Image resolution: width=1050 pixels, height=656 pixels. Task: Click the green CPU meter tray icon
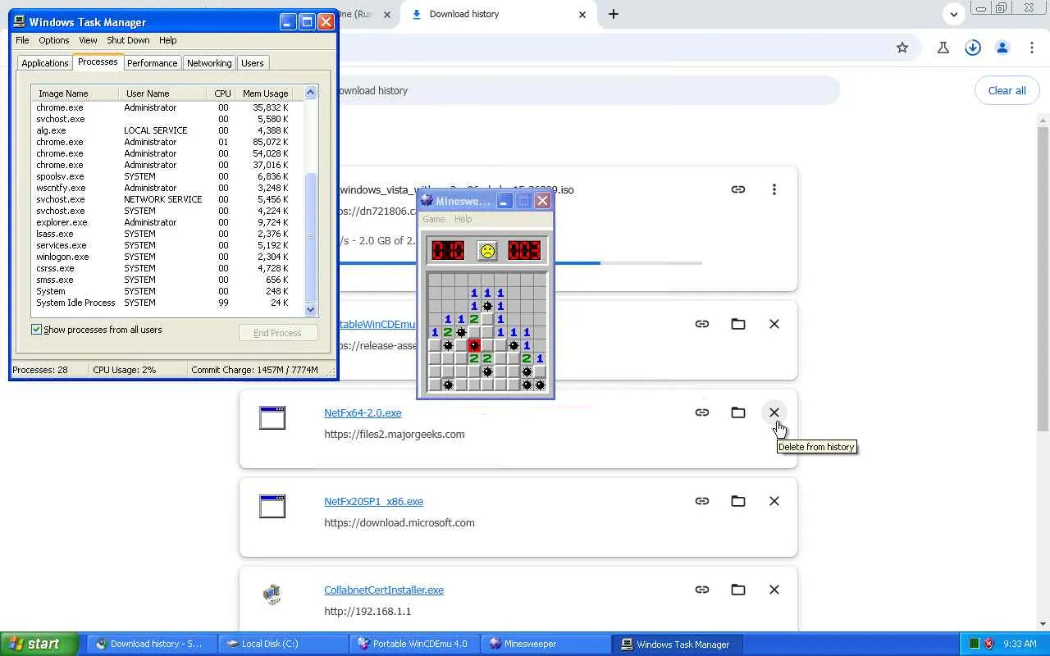pos(974,644)
